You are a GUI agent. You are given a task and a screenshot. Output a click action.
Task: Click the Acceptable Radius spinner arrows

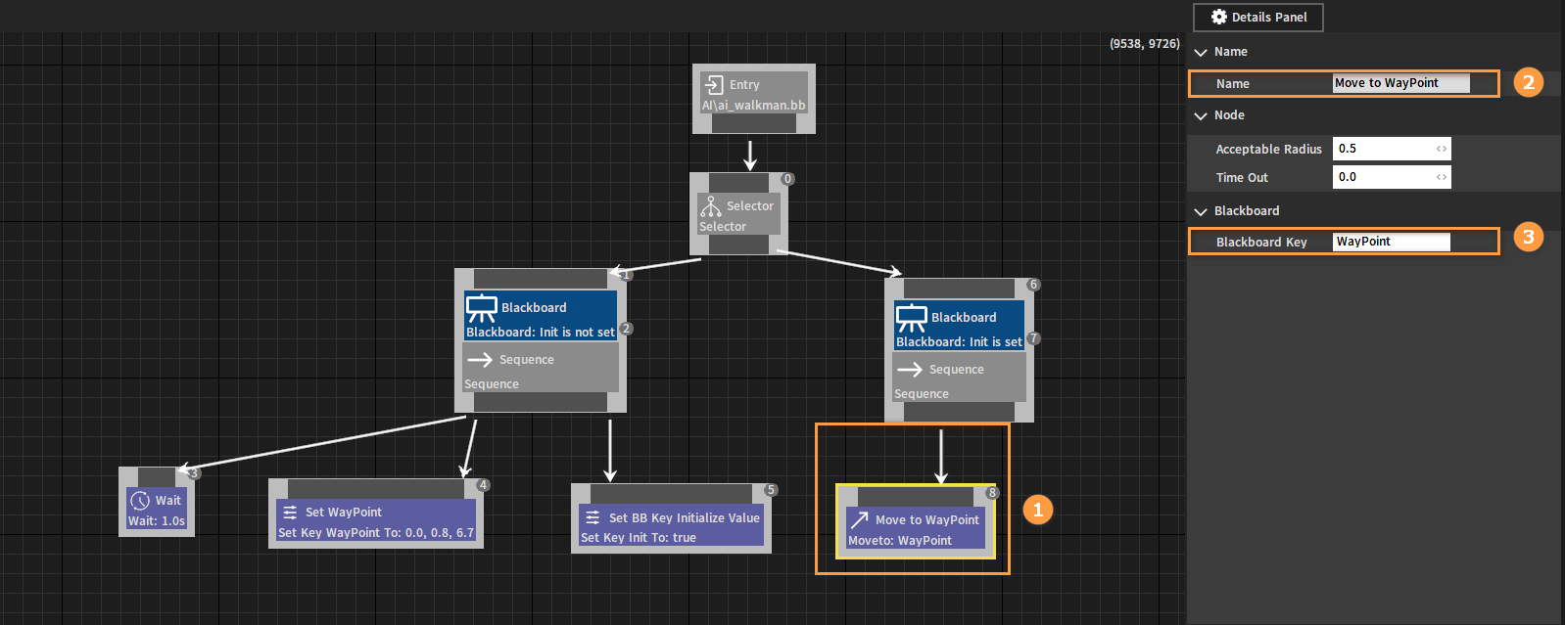[x=1442, y=149]
